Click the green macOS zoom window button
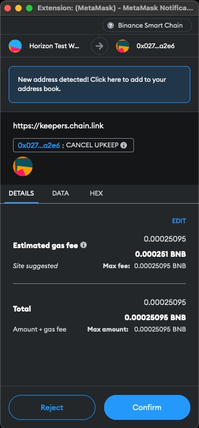Viewport: 199px width, 428px height. click(29, 8)
